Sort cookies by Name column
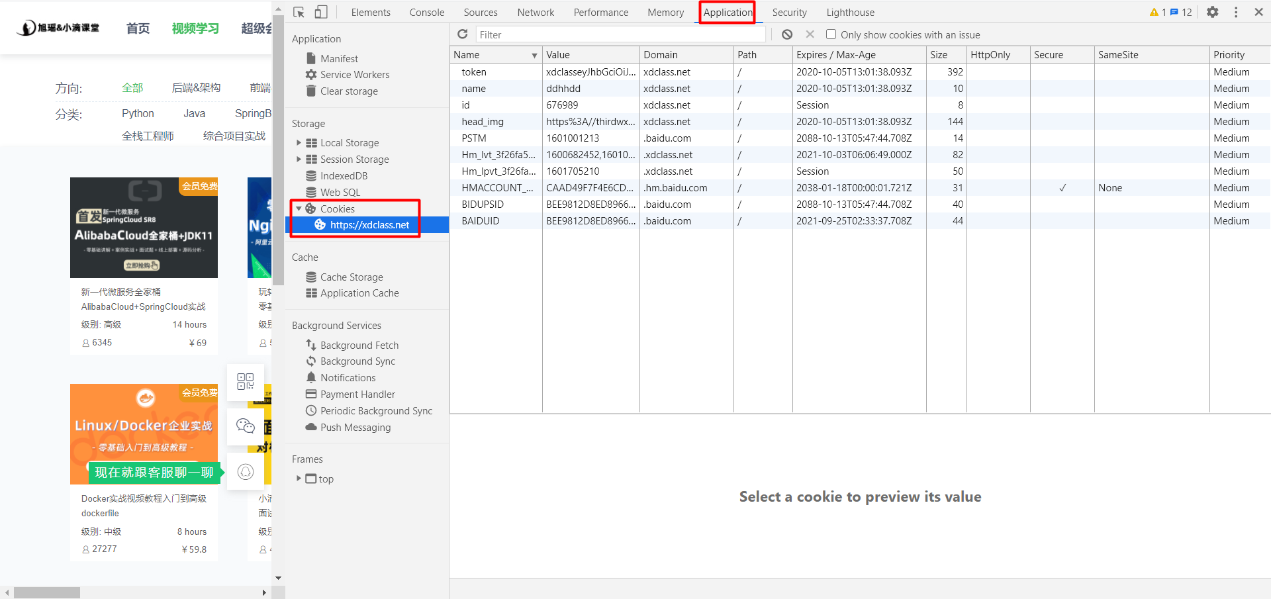1271x599 pixels. pyautogui.click(x=495, y=54)
